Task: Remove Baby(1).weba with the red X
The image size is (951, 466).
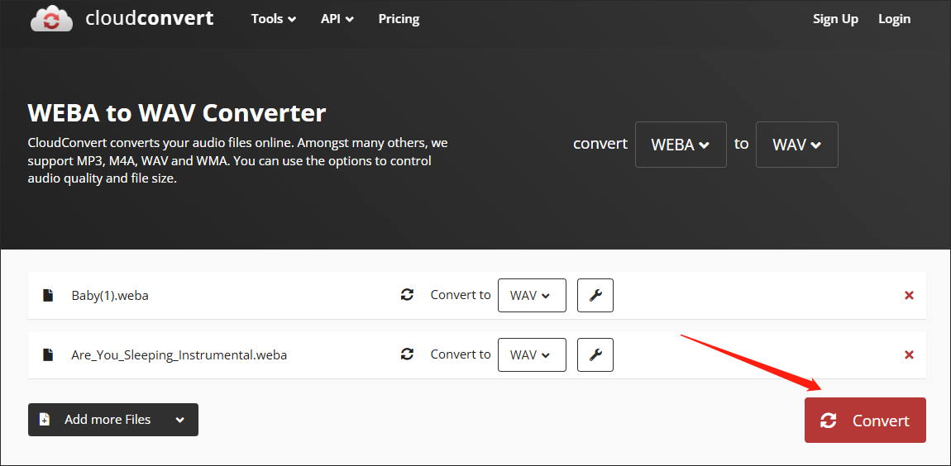Action: [909, 295]
